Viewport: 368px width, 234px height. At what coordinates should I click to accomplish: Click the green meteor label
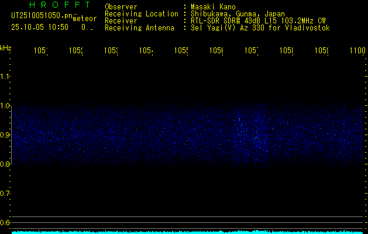click(85, 18)
